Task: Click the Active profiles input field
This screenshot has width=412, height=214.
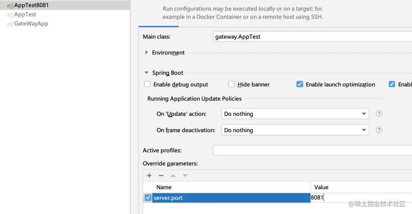Action: point(313,150)
